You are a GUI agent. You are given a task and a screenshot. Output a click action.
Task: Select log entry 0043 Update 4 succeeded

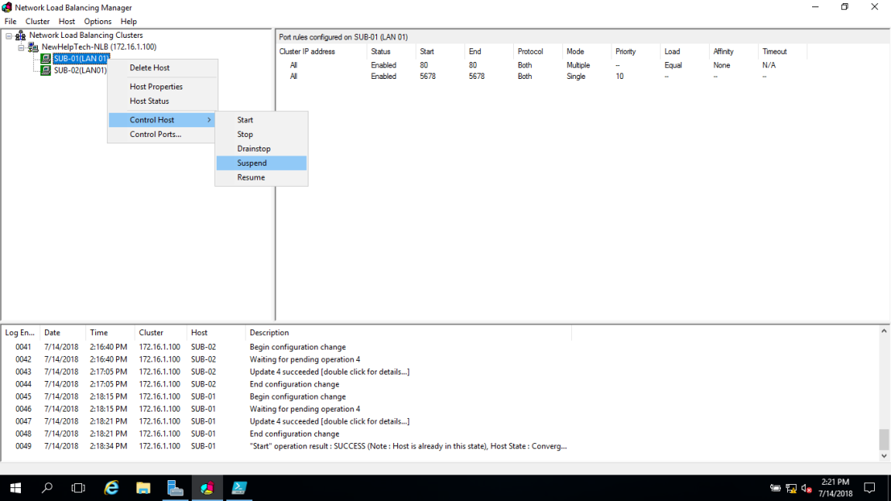coord(287,372)
